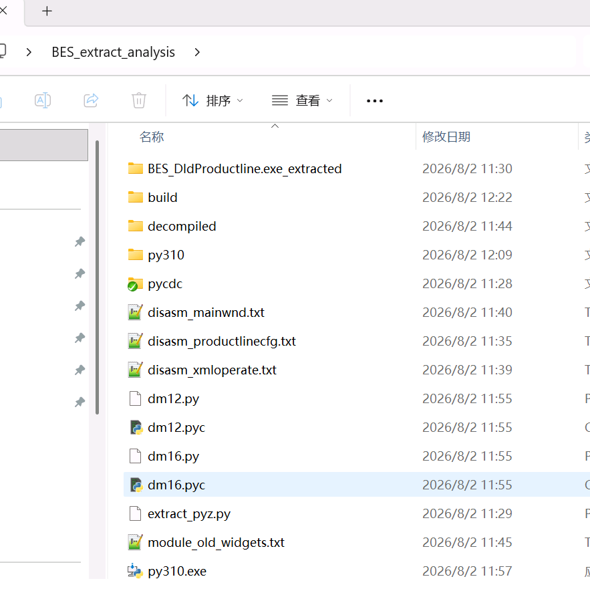Click file name module_old_widgets.txt
The width and height of the screenshot is (590, 595).
pyautogui.click(x=216, y=543)
